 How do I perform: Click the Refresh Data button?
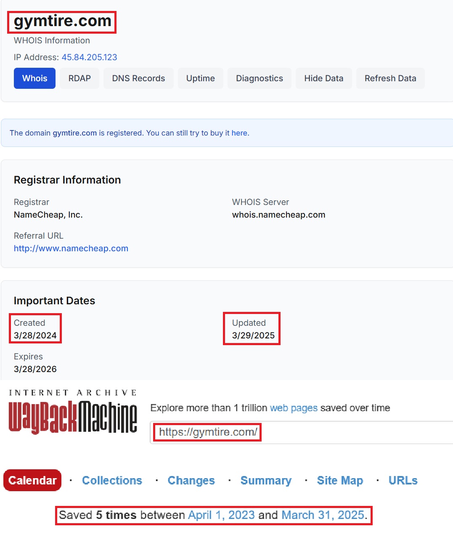(390, 78)
